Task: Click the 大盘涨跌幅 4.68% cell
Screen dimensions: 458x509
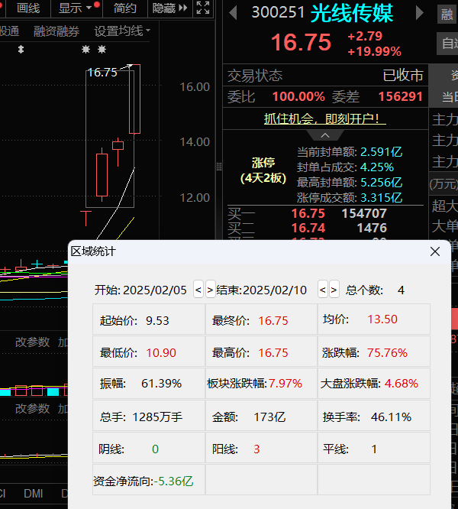Action: pos(374,384)
